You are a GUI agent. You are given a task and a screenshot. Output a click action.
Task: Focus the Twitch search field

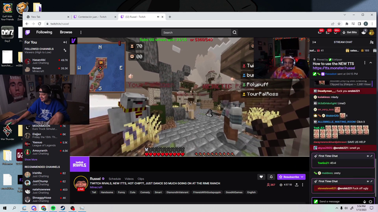point(196,32)
